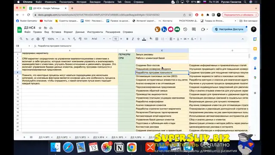Open the search the menus magnifier tool
275x155 pixels.
[x=21, y=39]
